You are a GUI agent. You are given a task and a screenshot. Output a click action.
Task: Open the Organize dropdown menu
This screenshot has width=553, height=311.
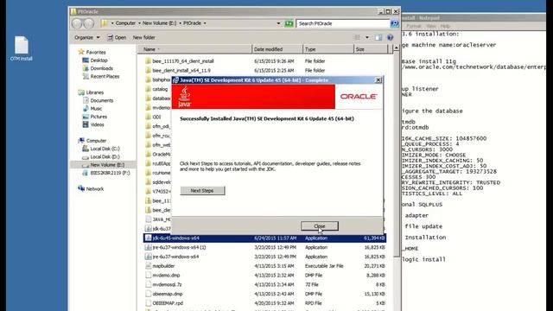click(x=86, y=37)
